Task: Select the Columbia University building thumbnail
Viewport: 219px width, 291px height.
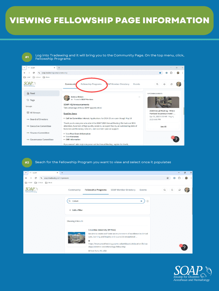Action: coord(76,238)
